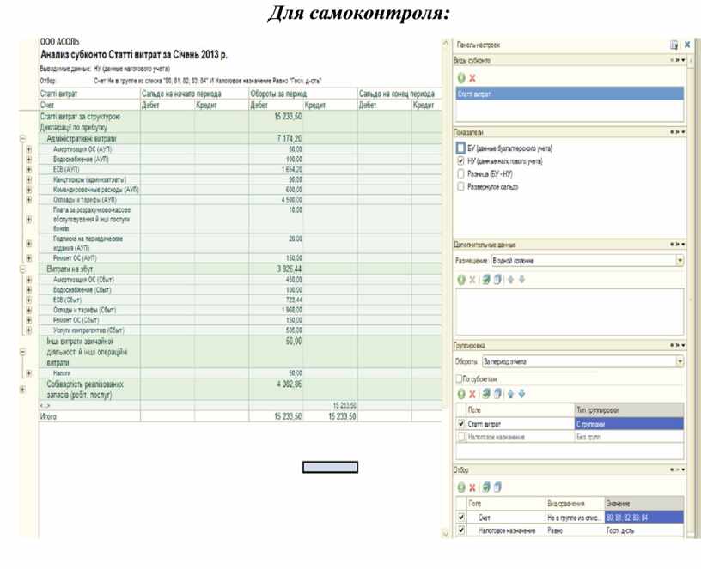Check all fields in Дополнительные данные toolbar

486,280
